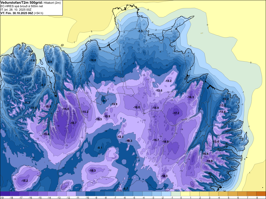This screenshot has width=266, height=199.
Task: Click the -18.3 temperature label
Action: [x=164, y=176]
